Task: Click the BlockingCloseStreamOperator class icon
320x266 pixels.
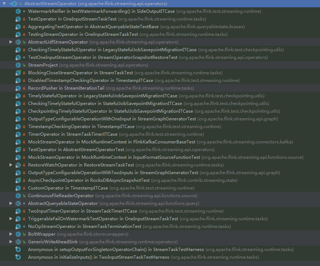Action: (x=18, y=73)
